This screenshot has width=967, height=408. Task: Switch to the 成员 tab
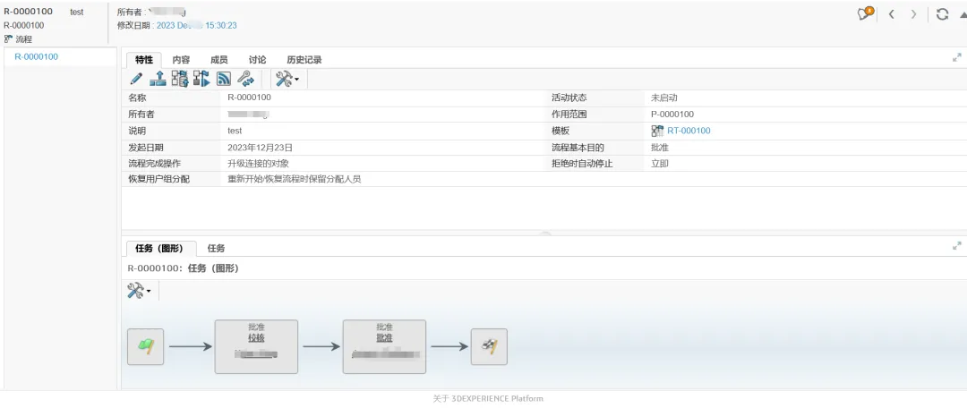(218, 60)
